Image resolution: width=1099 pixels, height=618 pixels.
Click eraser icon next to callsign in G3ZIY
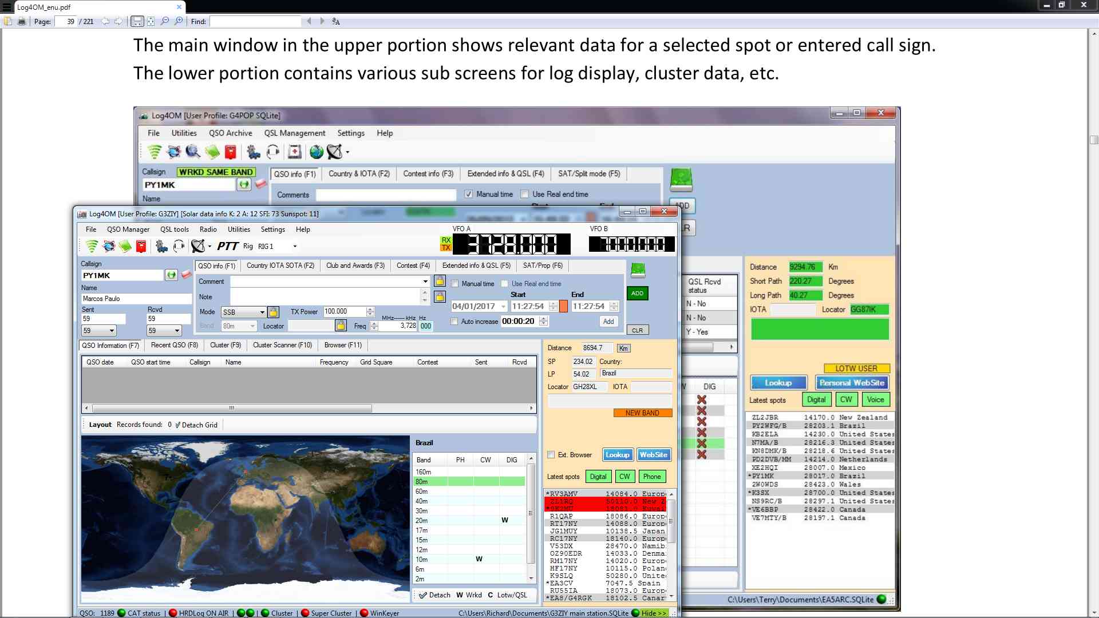[x=186, y=275]
